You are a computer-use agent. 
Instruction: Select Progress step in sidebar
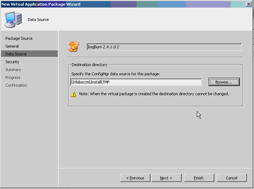pyautogui.click(x=13, y=77)
